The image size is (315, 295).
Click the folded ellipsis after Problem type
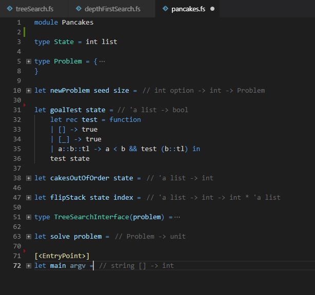click(102, 61)
